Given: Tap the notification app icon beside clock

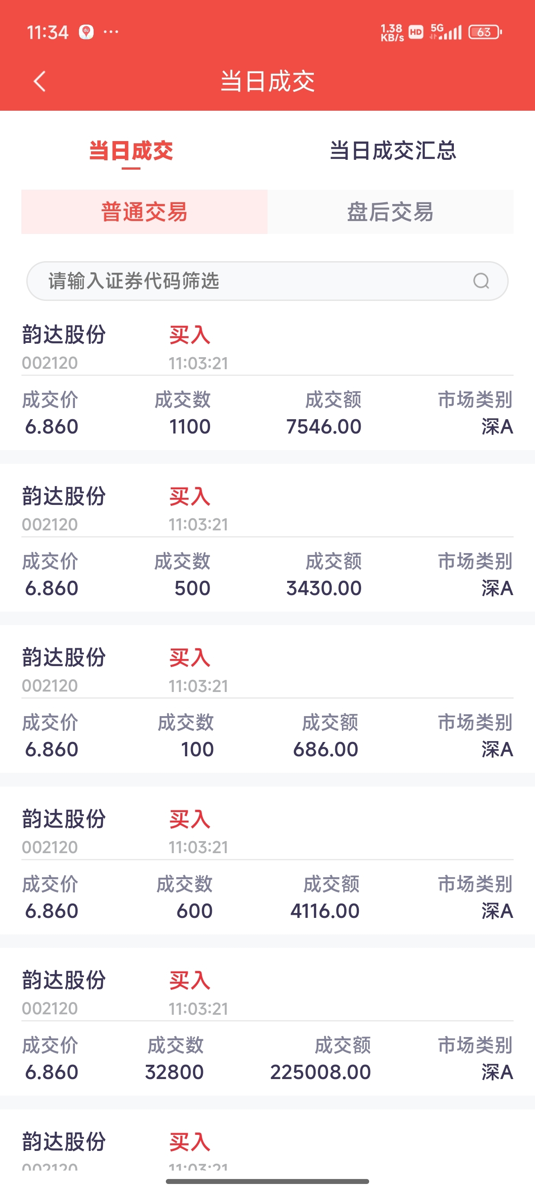Looking at the screenshot, I should (86, 32).
